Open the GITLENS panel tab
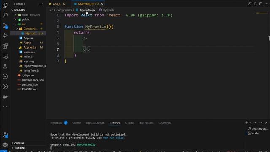This screenshot has width=270, height=152. [130, 123]
